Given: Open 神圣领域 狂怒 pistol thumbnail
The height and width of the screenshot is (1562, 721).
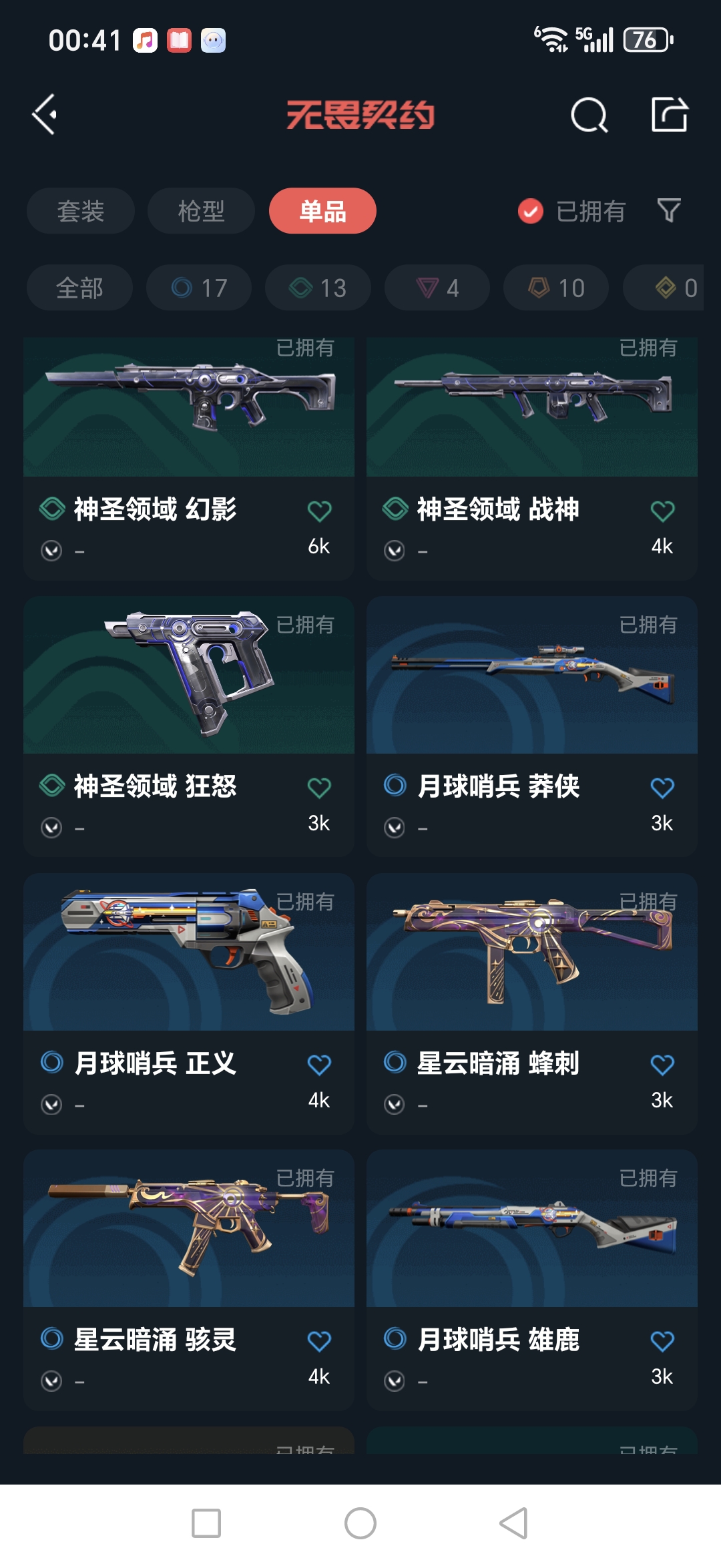Looking at the screenshot, I should tap(189, 675).
